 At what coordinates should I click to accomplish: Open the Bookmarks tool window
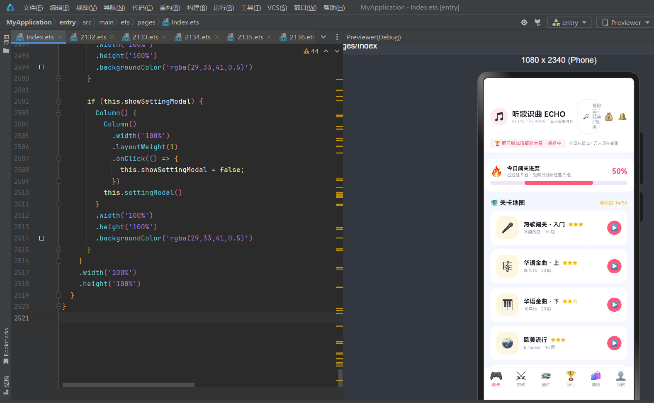click(x=6, y=346)
